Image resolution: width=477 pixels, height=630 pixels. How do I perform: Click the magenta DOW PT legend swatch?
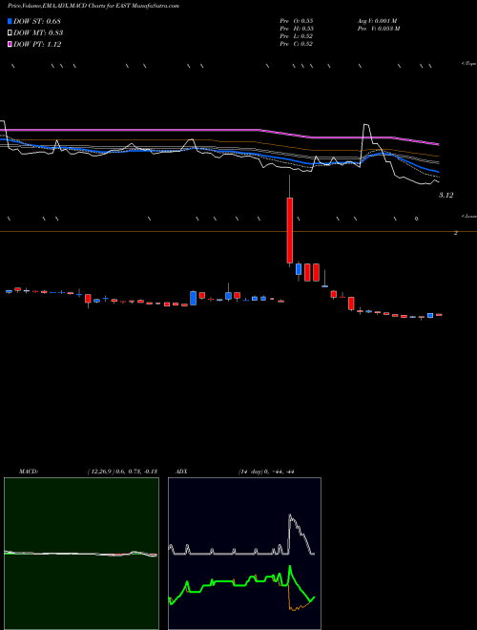(10, 44)
